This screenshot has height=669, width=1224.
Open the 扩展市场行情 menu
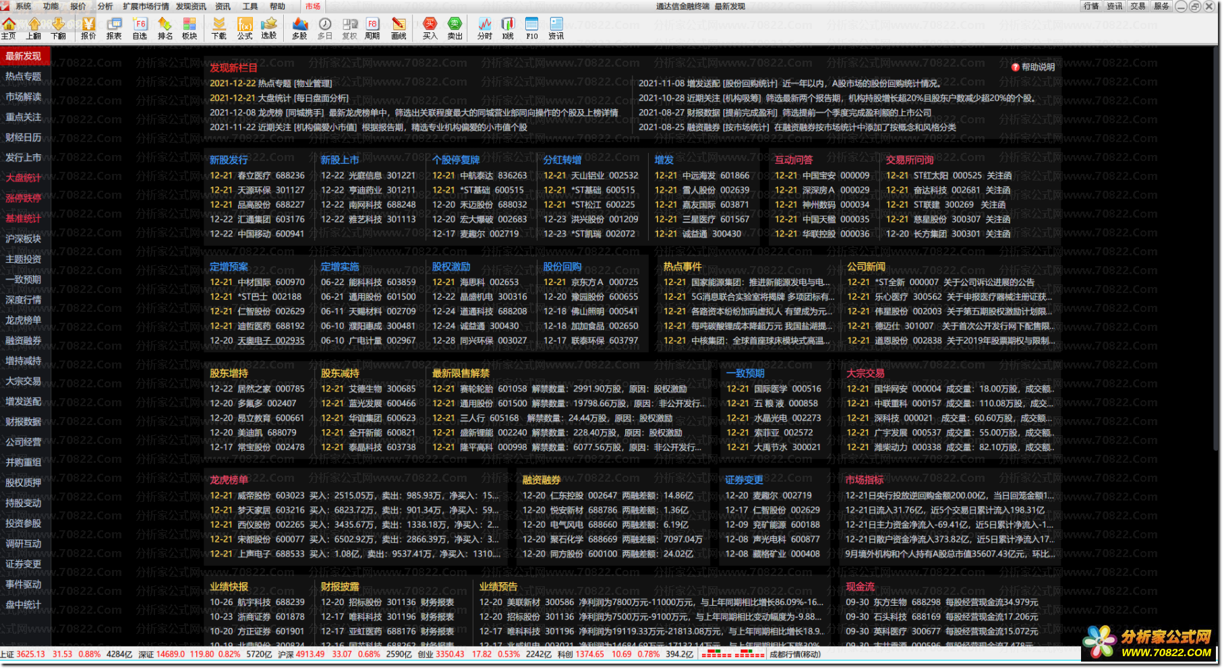point(146,6)
